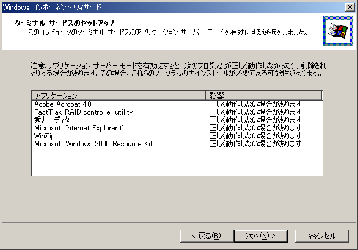
Task: Select the 秀丸エディタ list item
Action: 52,120
